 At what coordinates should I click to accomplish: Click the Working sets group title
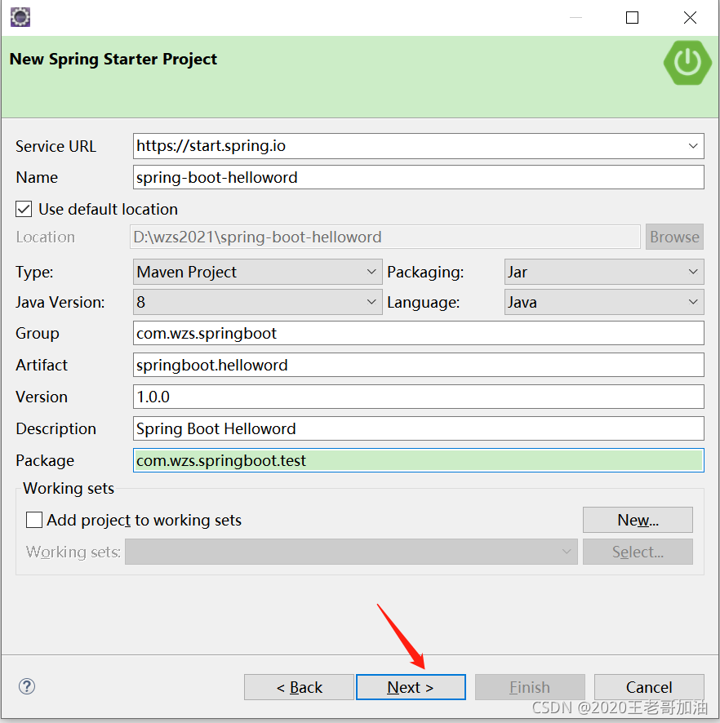click(69, 488)
